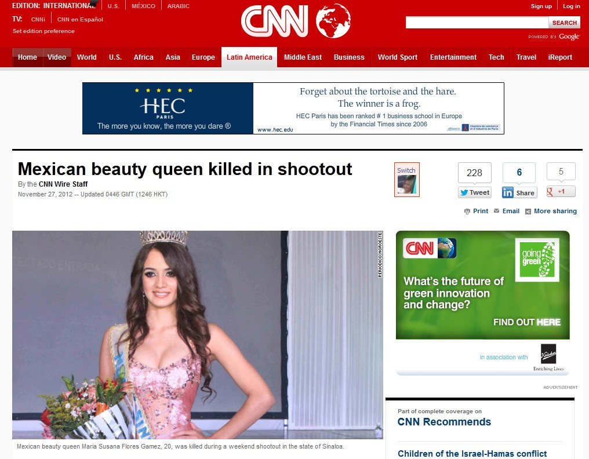The width and height of the screenshot is (589, 459).
Task: Print this article
Action: click(x=477, y=212)
